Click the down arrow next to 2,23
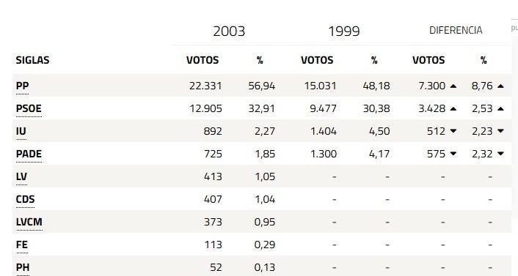Viewport: 518px width, 276px height. [500, 131]
